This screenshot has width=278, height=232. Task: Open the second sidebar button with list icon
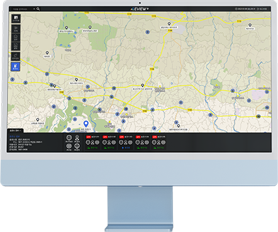click(16, 29)
